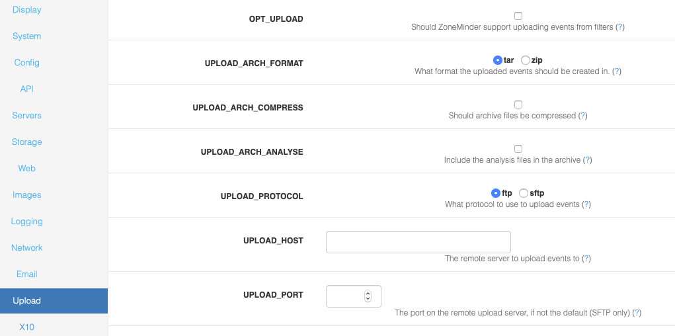Open help for UPLOAD_ARCH_COMPRESS

tap(583, 116)
